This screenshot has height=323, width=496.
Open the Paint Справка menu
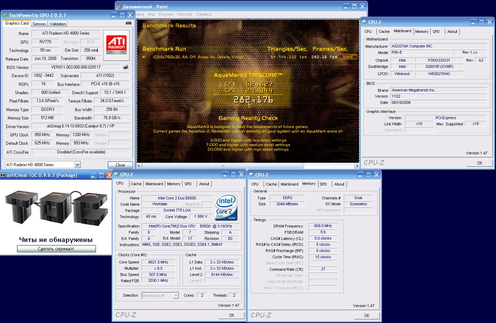point(203,14)
